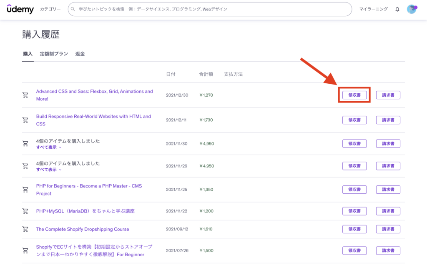This screenshot has height=265, width=427.
Task: Click cart icon beside Advanced CSS and Sass
Action: pos(25,95)
